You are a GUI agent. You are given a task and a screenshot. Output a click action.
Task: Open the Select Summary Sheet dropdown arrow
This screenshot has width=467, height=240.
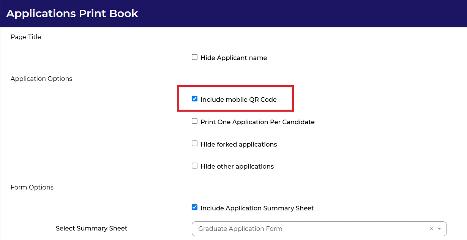click(x=439, y=229)
